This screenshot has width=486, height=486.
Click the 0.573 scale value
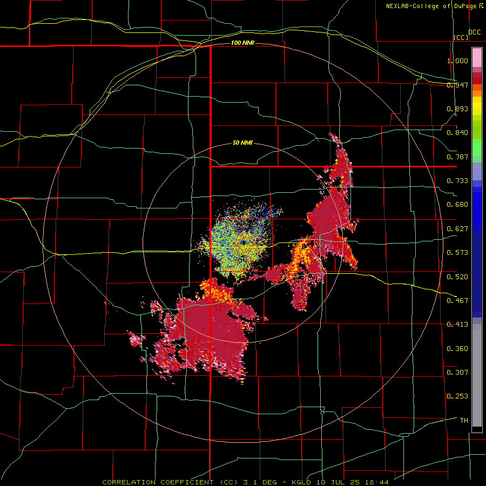click(x=457, y=253)
